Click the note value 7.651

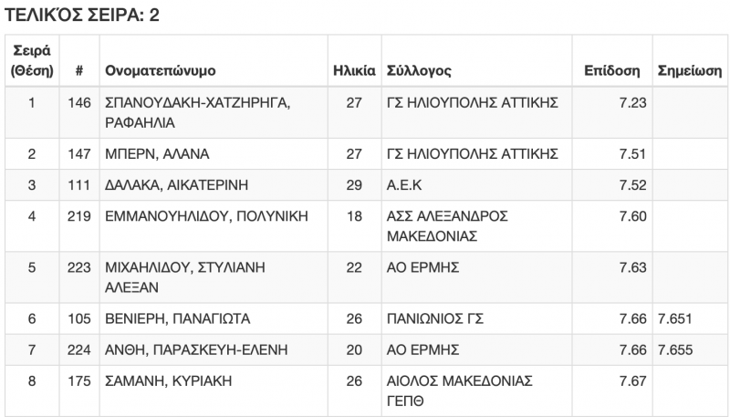coord(674,318)
